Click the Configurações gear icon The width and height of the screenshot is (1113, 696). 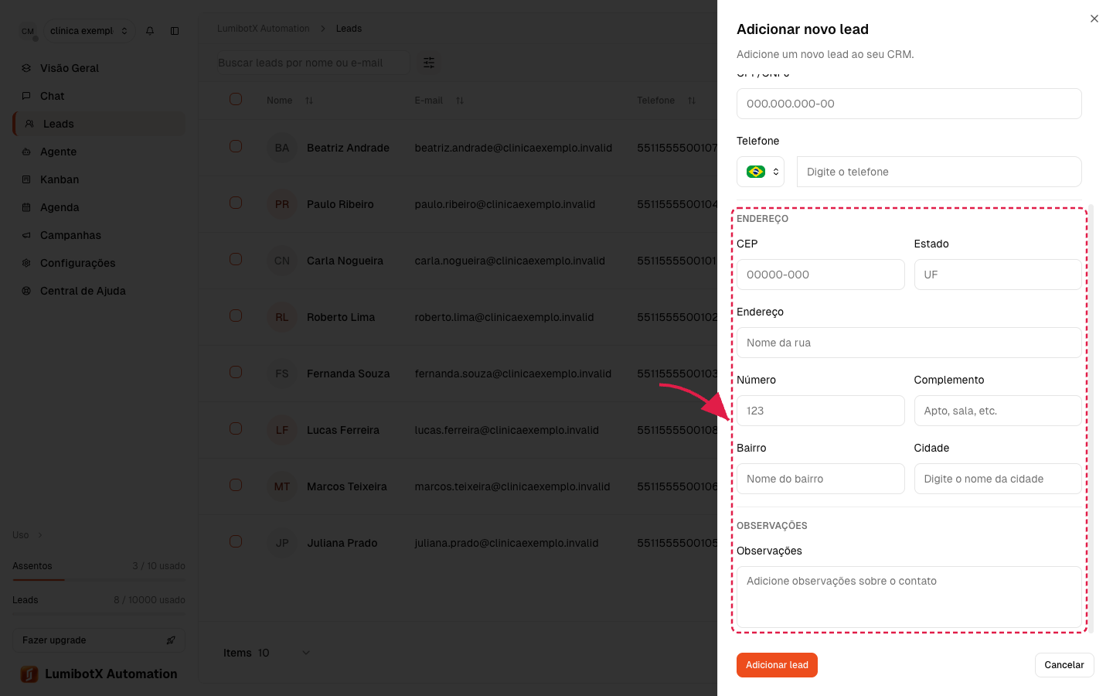pos(26,263)
